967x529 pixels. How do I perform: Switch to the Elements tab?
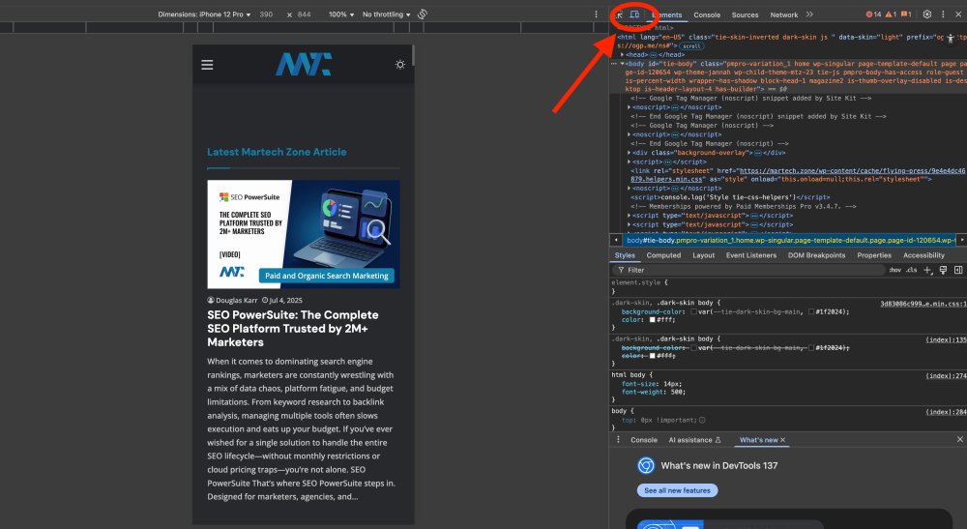click(x=666, y=15)
